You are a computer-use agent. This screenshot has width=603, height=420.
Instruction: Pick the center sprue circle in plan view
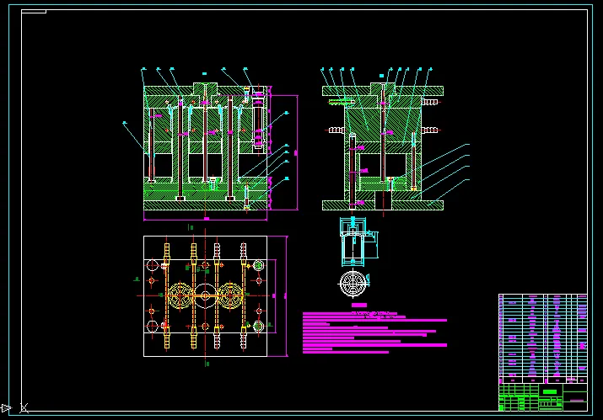(206, 295)
